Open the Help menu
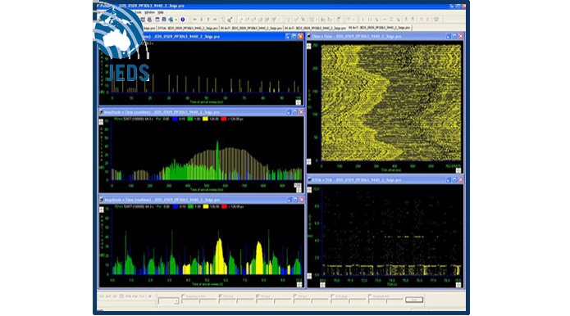 (160, 12)
